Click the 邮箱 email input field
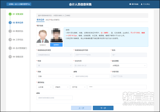This screenshot has height=112, width=160. [92, 76]
